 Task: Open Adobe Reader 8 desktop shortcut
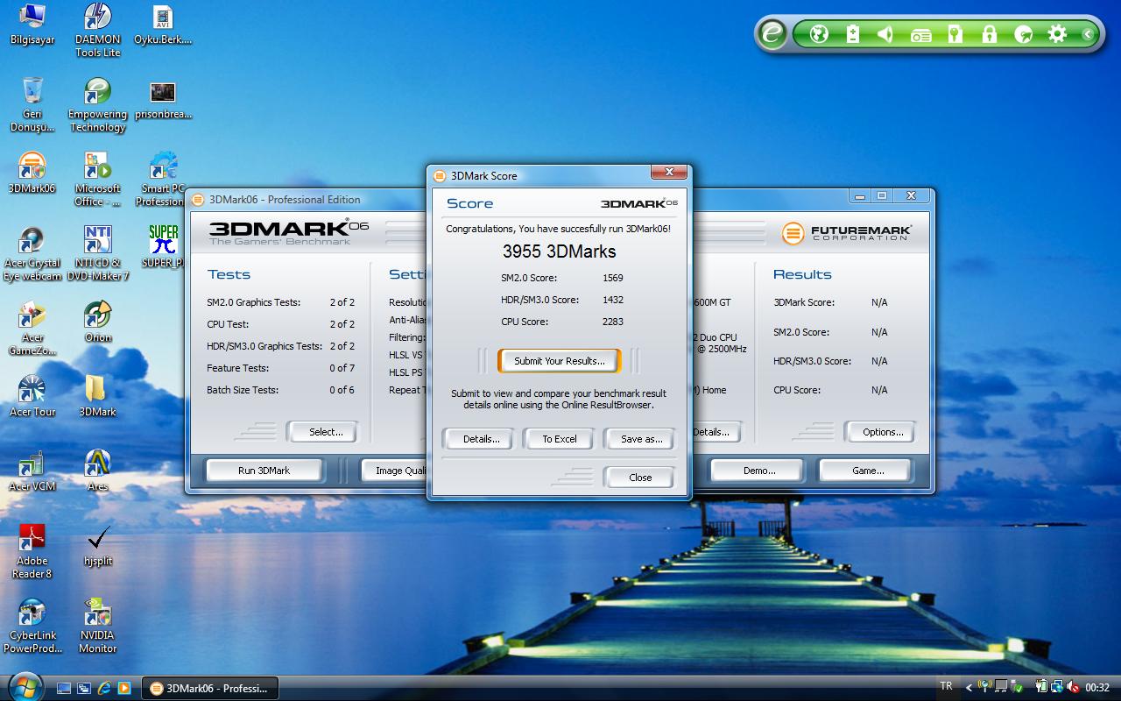(x=32, y=552)
